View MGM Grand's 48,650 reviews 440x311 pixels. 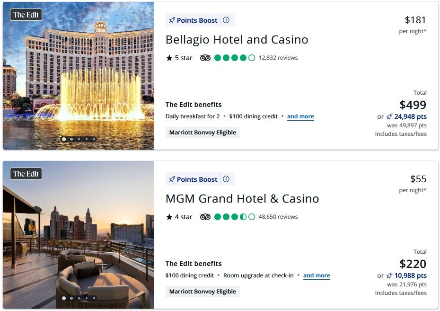coord(278,217)
